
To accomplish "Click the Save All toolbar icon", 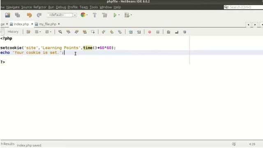I will click(7, 15).
